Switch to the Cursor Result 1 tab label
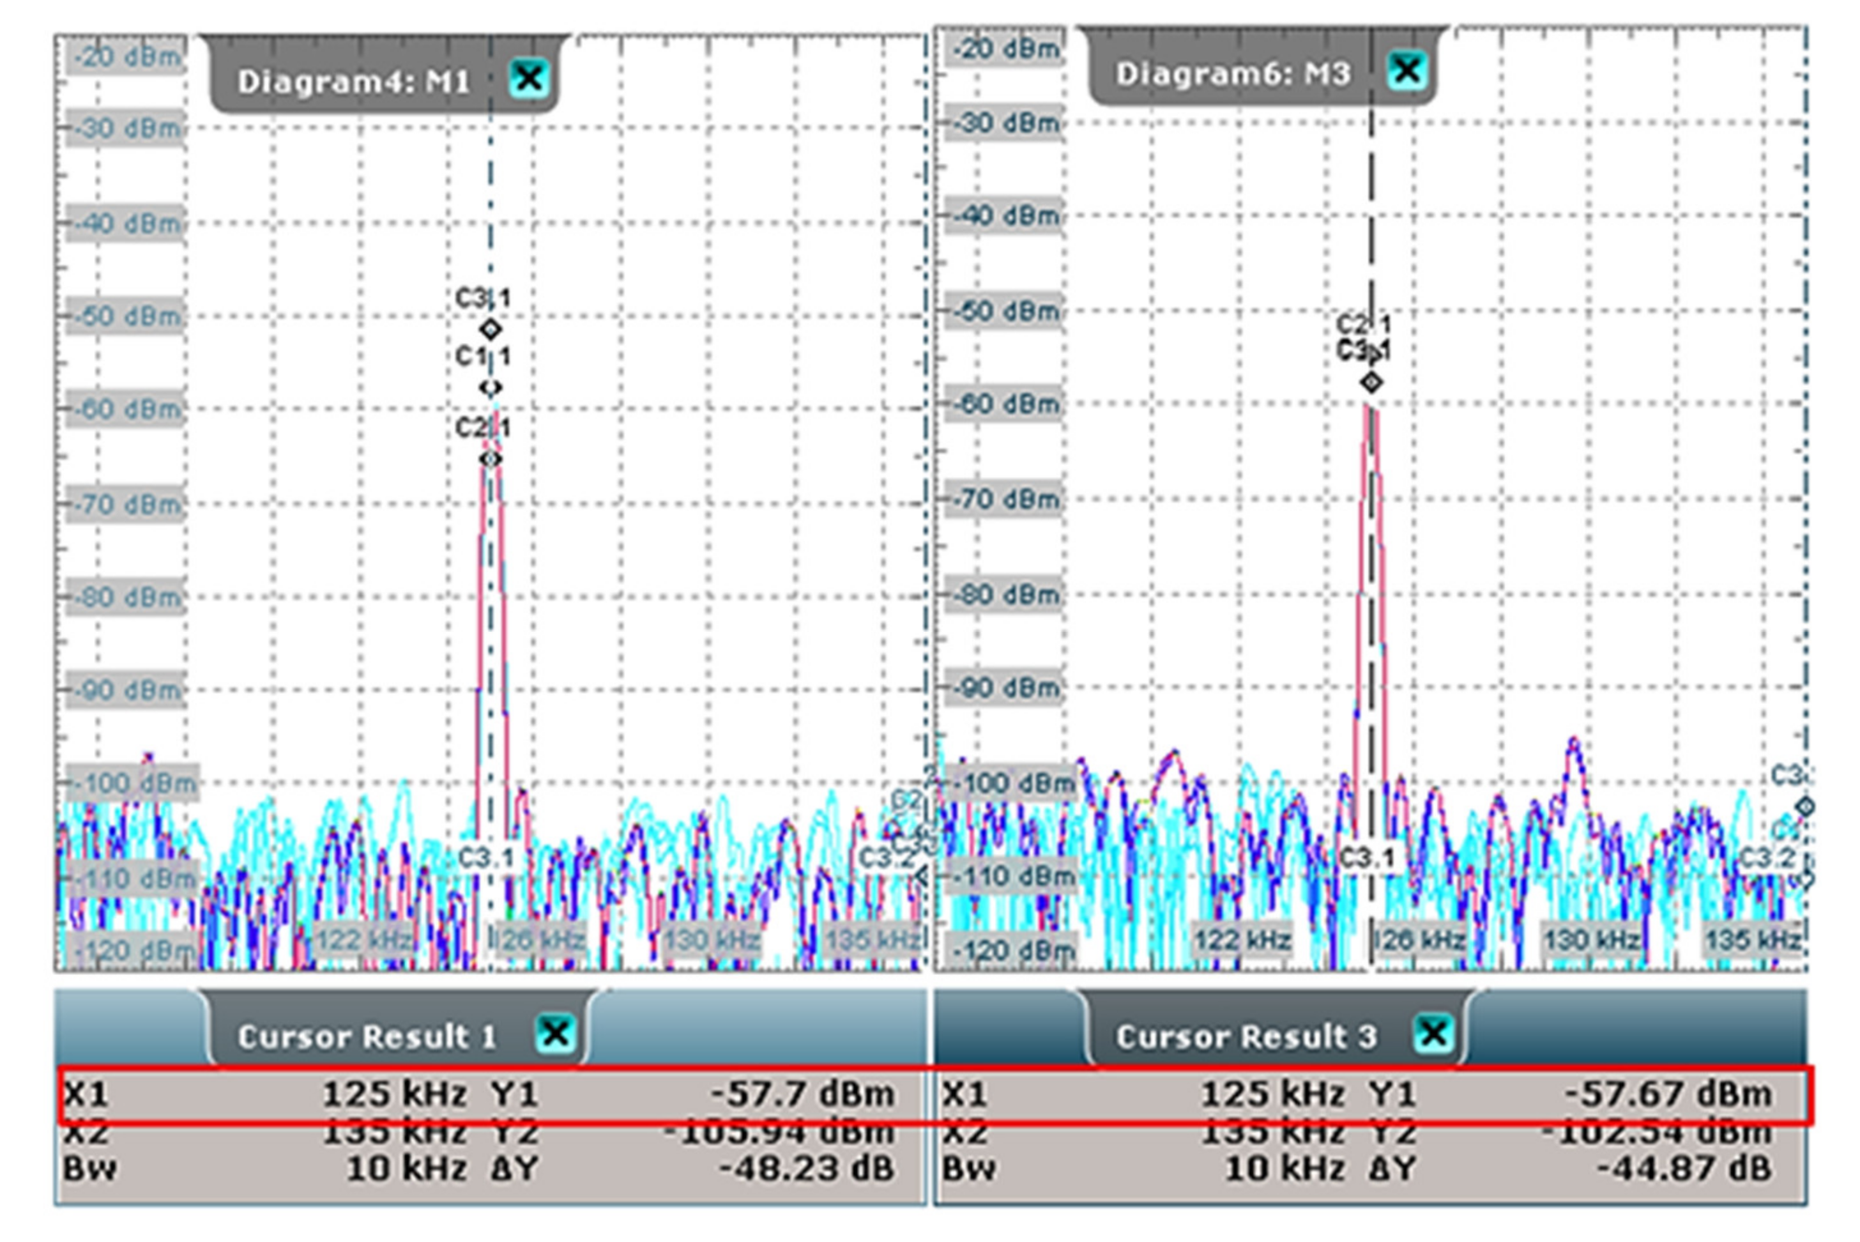Screen dimensions: 1860x1242 tap(367, 1036)
